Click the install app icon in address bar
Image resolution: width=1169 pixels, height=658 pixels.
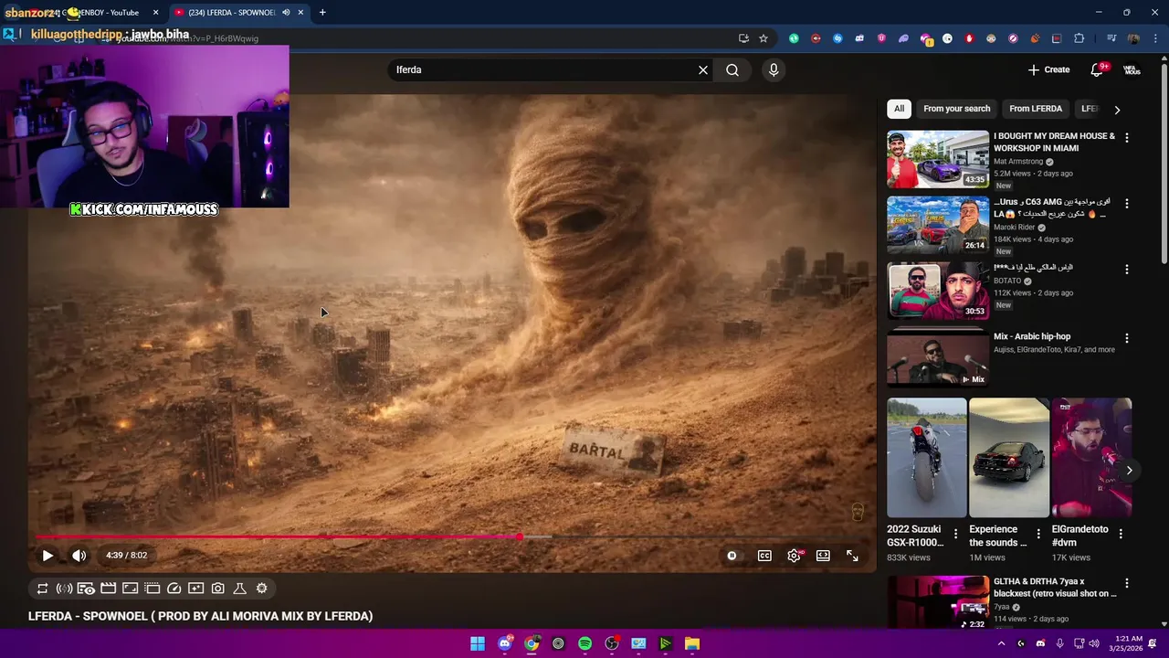coord(743,38)
